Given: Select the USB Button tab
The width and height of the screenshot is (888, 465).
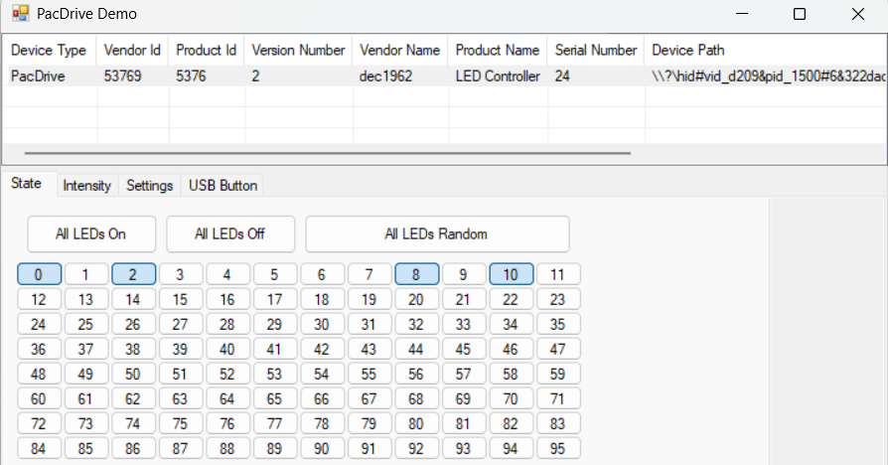Looking at the screenshot, I should click(x=222, y=186).
